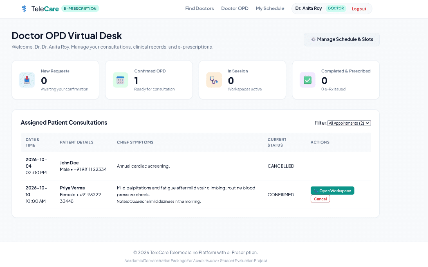The height and width of the screenshot is (267, 428).
Task: Click the In Session stethoscope icon
Action: 214,80
